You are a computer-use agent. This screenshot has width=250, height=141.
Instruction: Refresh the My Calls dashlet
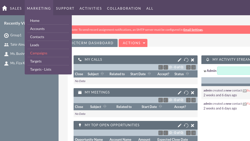(x=186, y=60)
